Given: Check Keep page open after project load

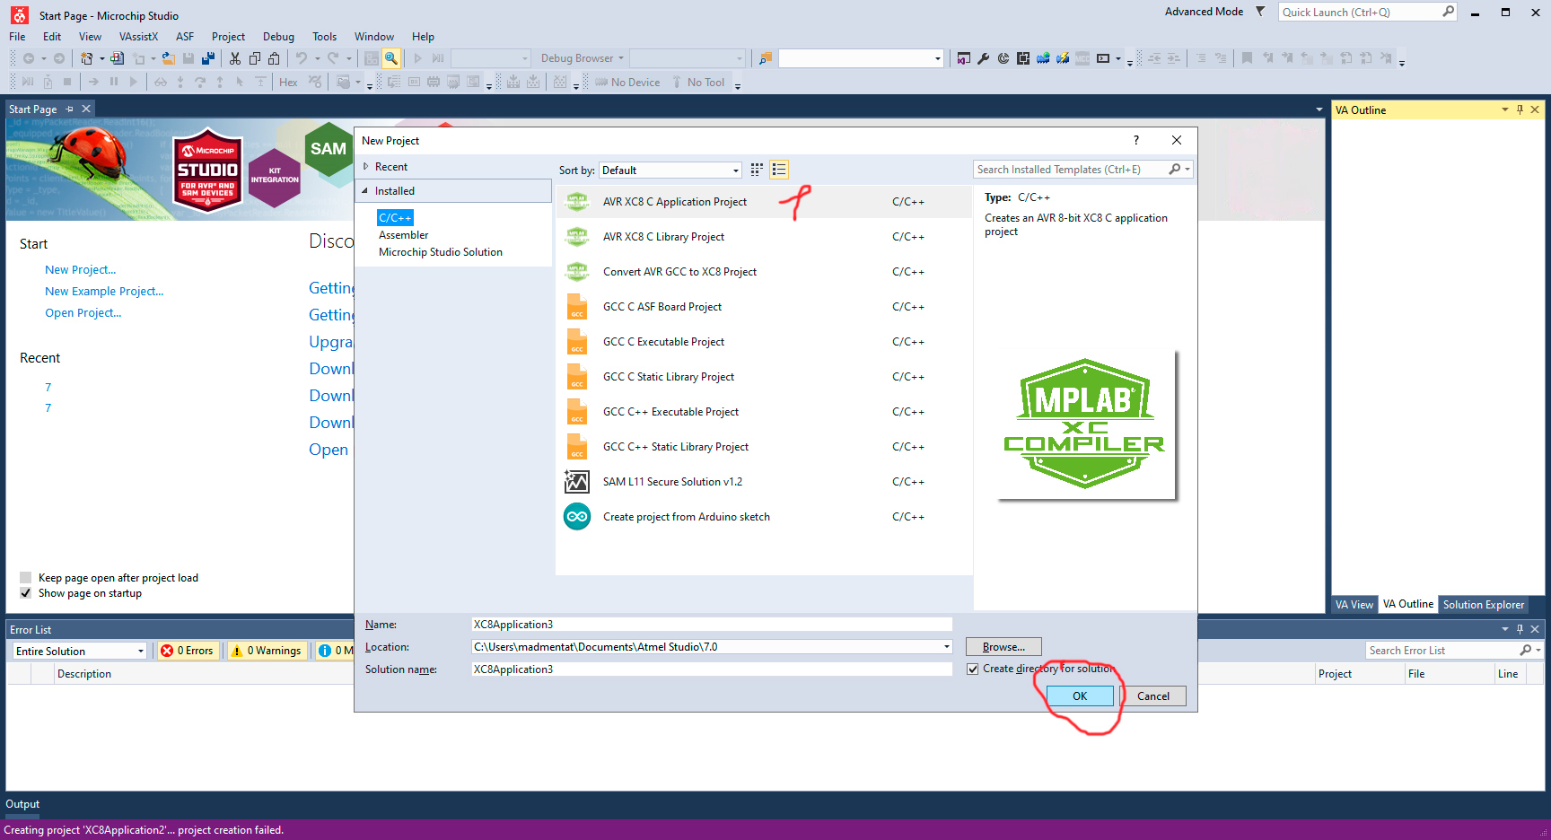Looking at the screenshot, I should (x=26, y=578).
